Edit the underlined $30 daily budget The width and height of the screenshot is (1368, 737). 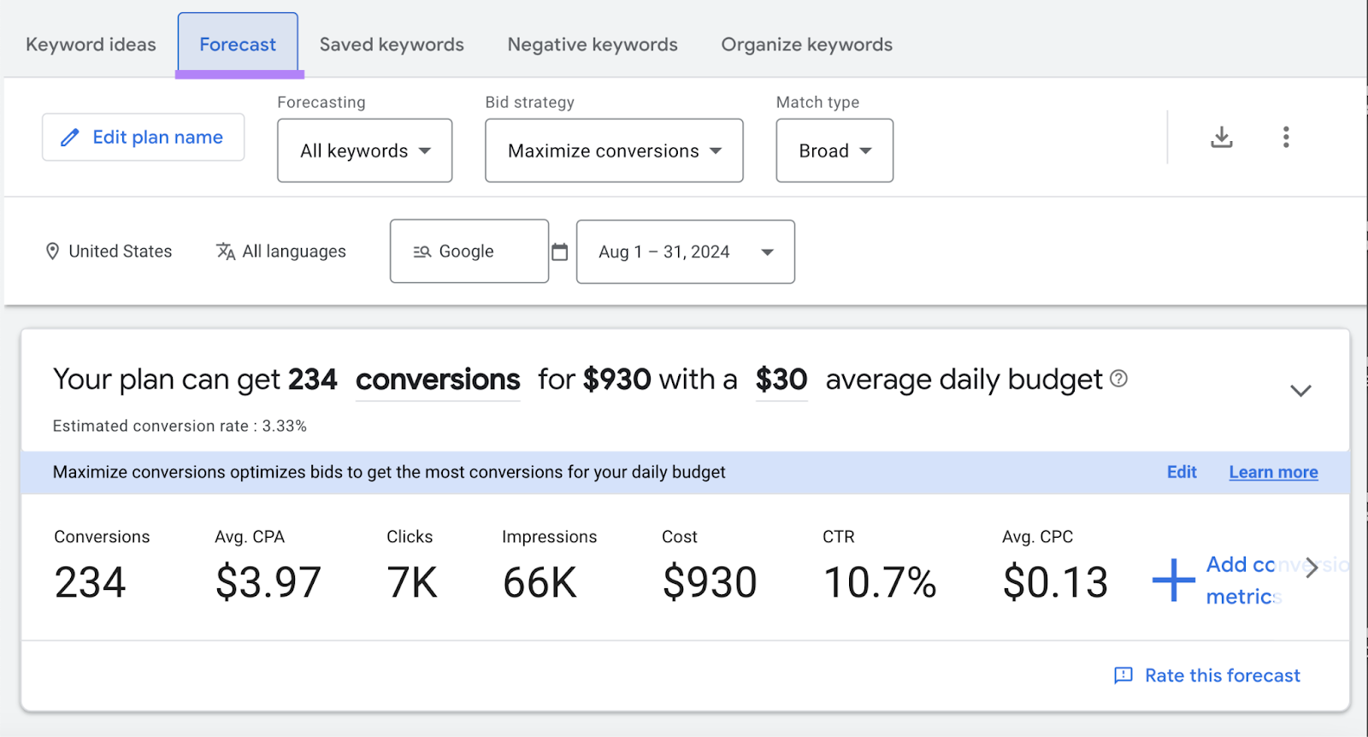781,380
